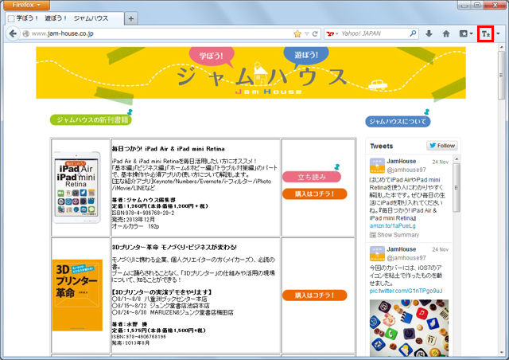The width and height of the screenshot is (509, 360).
Task: Click the Twitter widget scroll up arrow
Action: (x=456, y=159)
